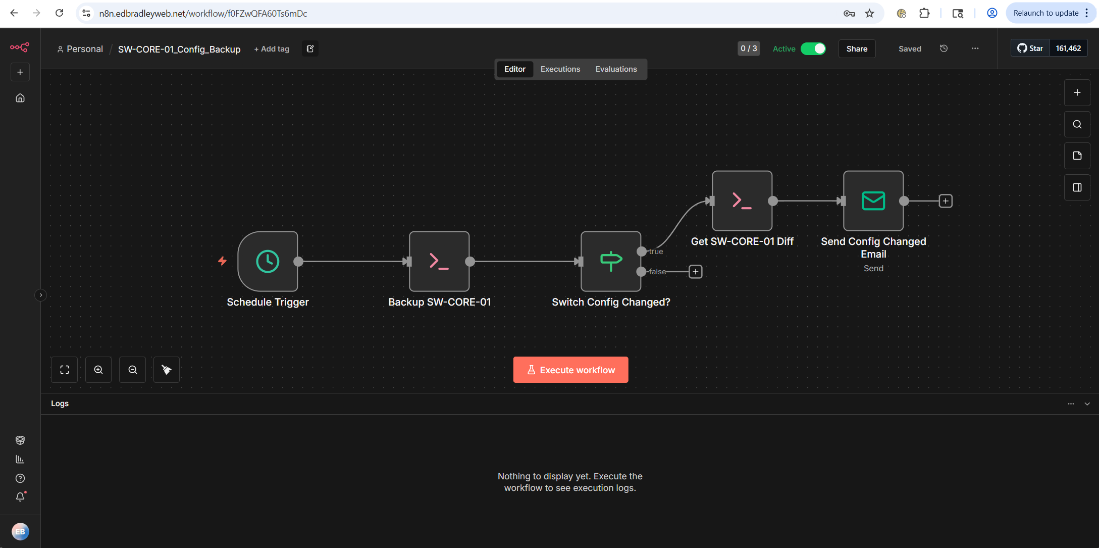
Task: Open the workflow history icon
Action: pyautogui.click(x=944, y=48)
